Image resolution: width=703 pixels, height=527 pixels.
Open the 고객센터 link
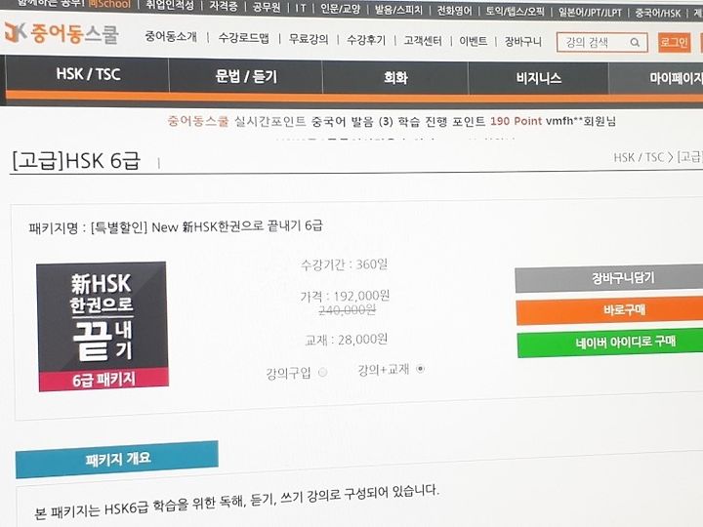pyautogui.click(x=423, y=41)
